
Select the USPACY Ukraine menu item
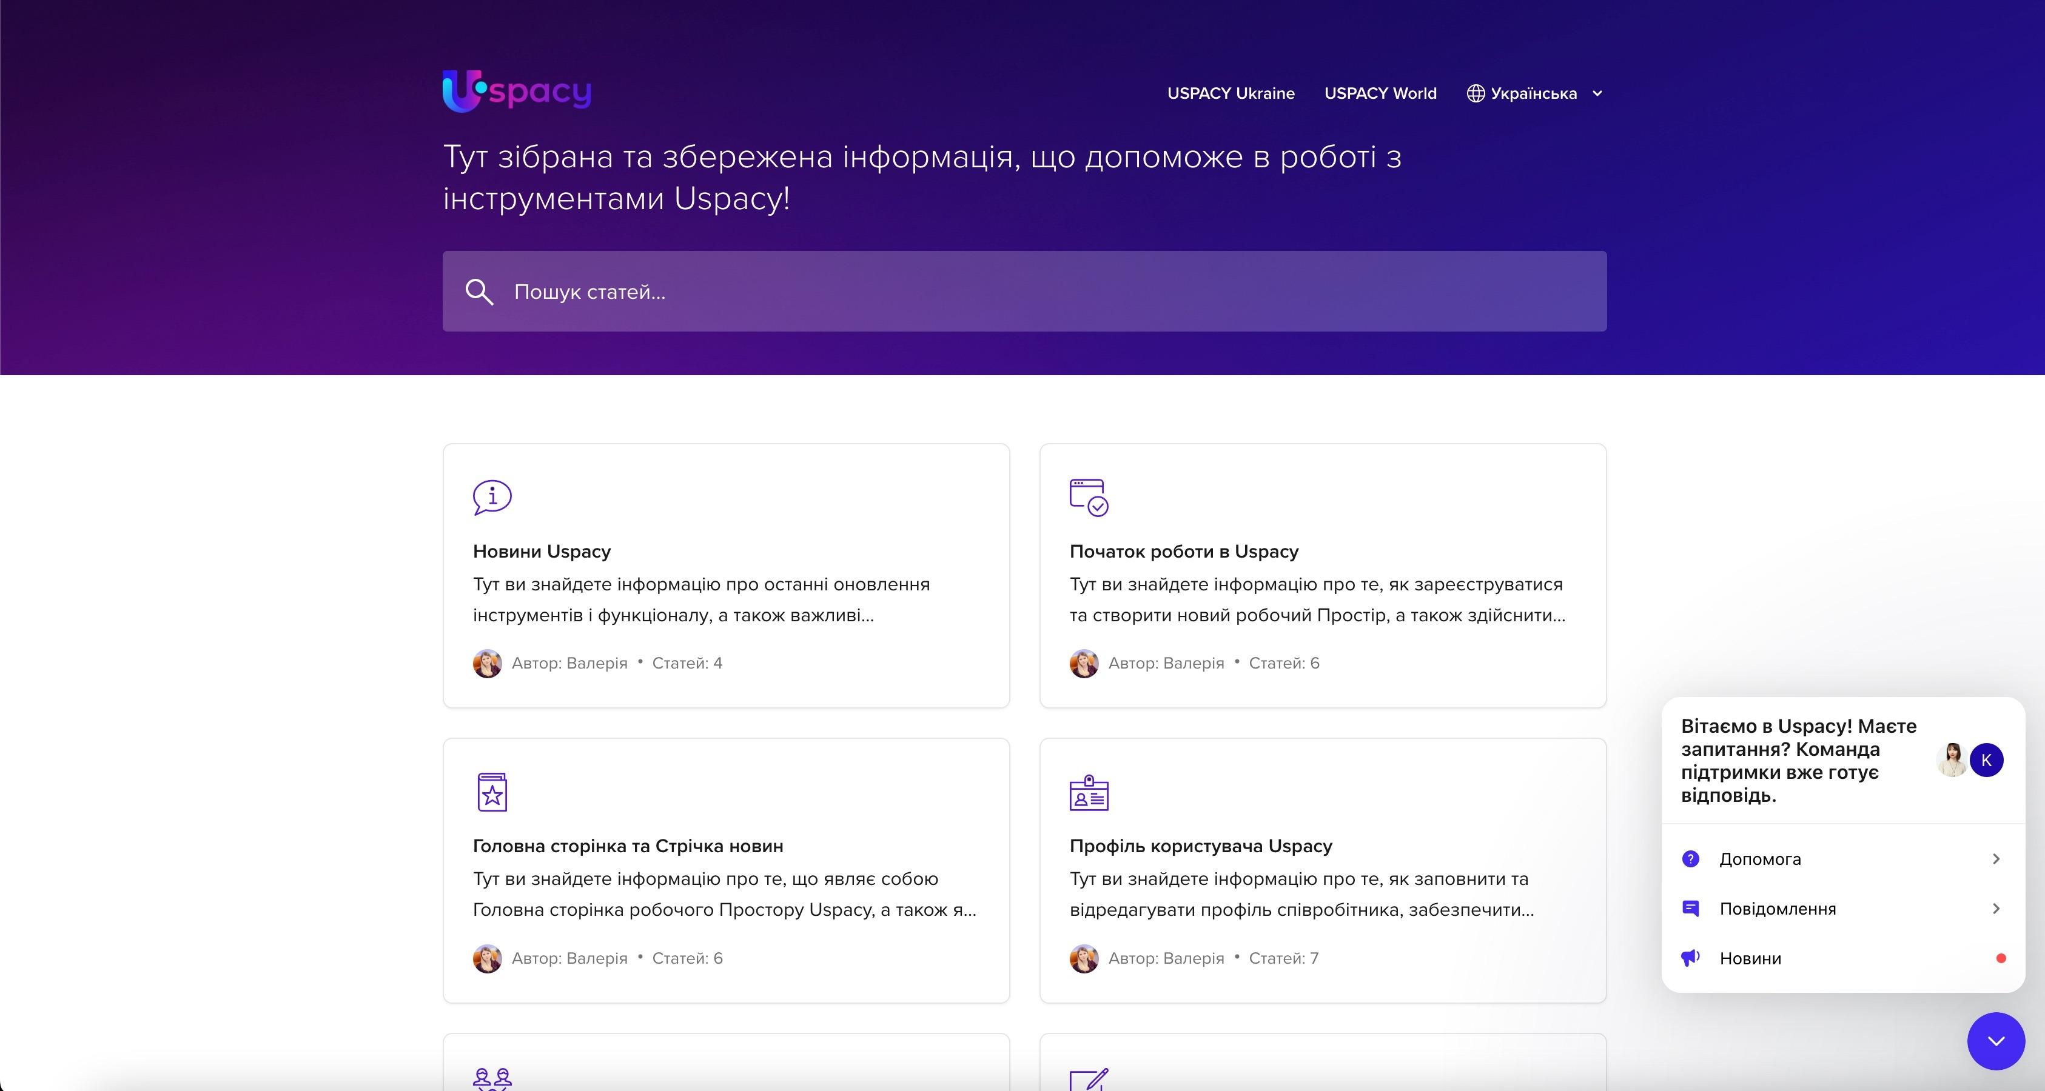[1230, 93]
